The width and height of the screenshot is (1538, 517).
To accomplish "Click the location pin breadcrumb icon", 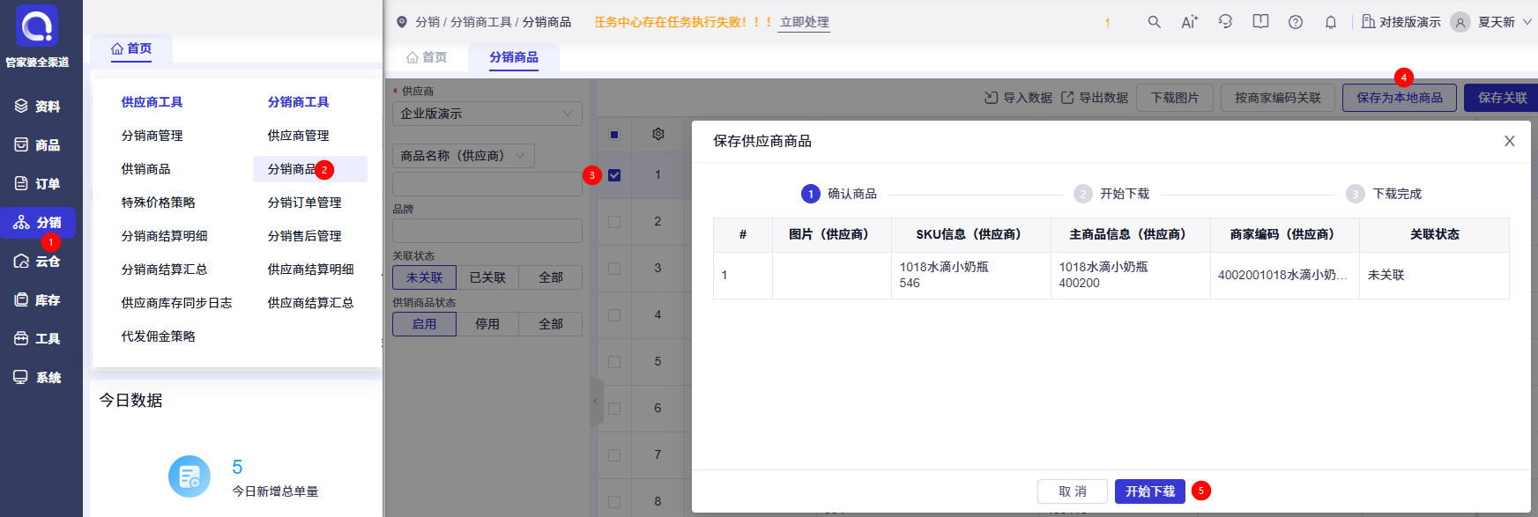I will pos(402,22).
